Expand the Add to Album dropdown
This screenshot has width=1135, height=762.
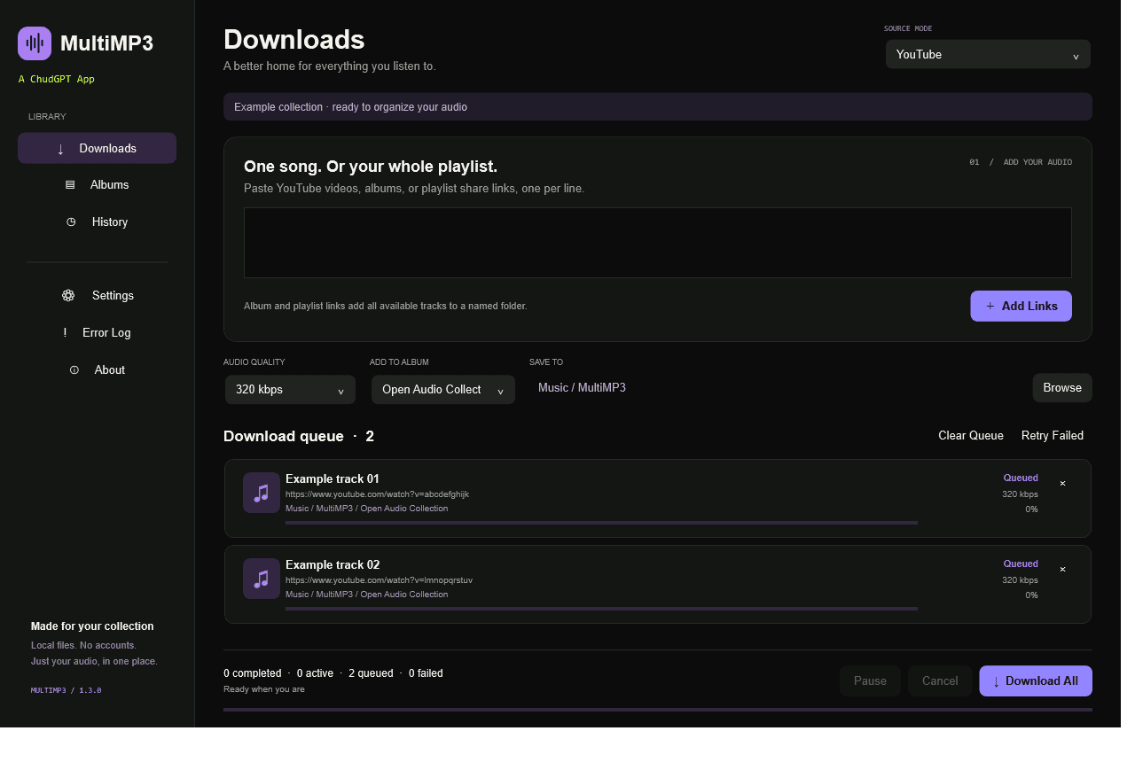click(443, 390)
